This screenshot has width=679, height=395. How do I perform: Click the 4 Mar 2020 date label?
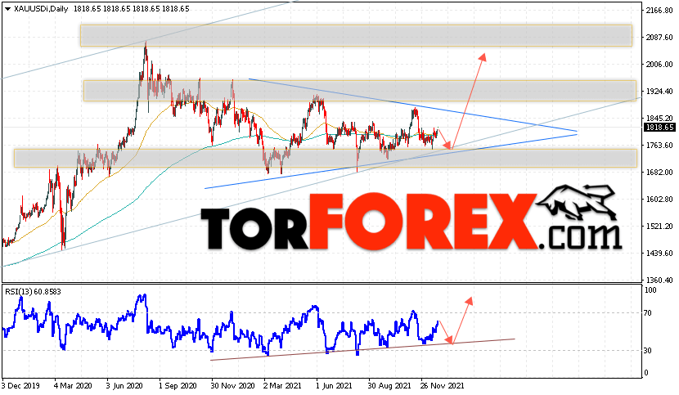click(x=73, y=385)
